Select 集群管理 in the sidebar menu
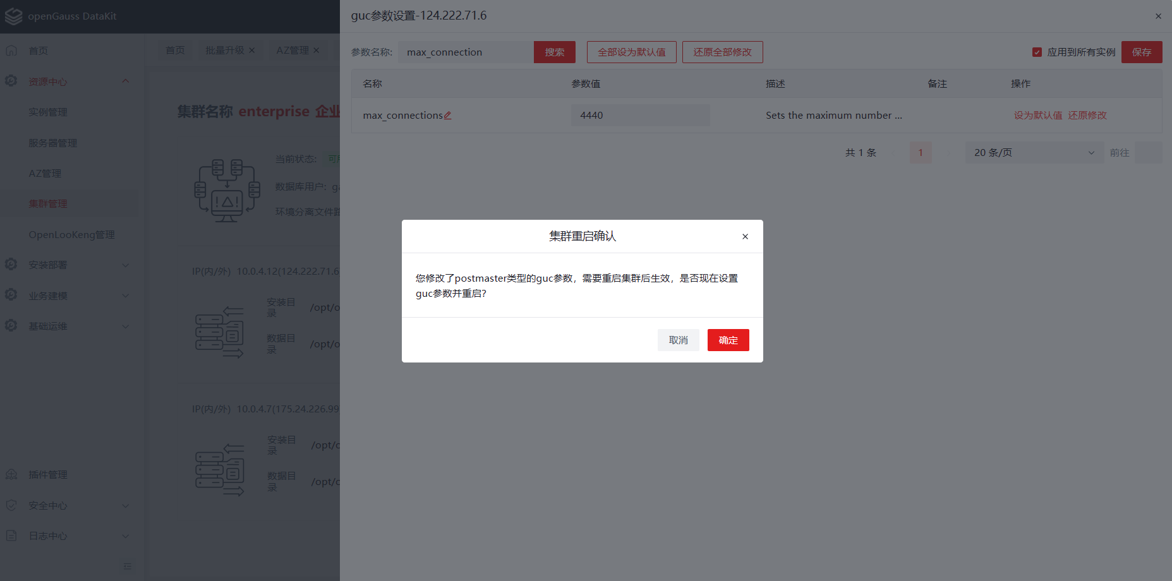 [48, 204]
